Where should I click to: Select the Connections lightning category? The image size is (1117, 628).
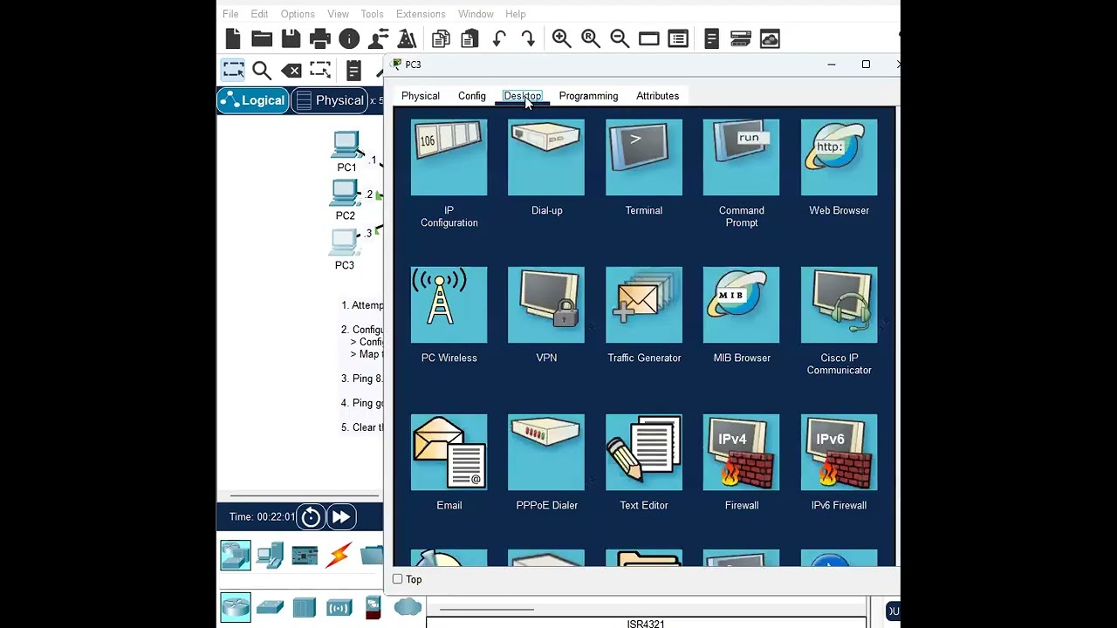(339, 555)
